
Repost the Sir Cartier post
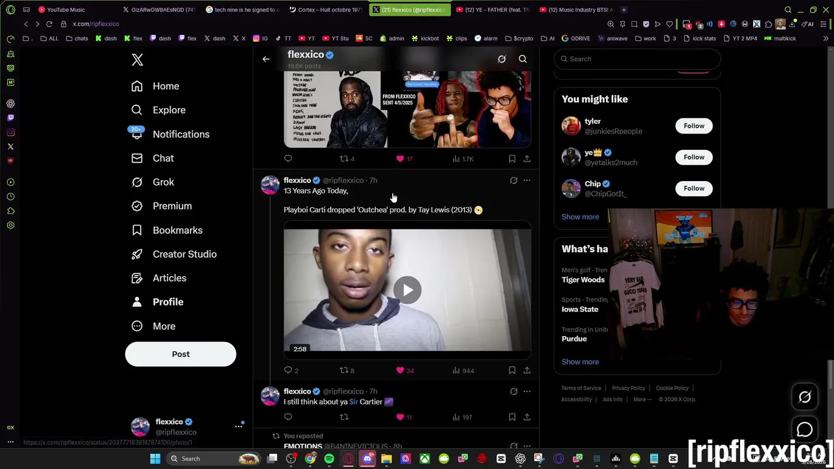(344, 417)
